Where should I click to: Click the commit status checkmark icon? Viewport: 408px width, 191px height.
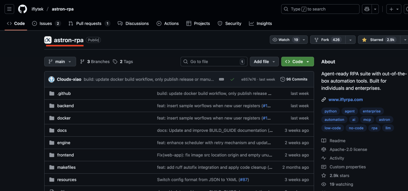tap(232, 79)
